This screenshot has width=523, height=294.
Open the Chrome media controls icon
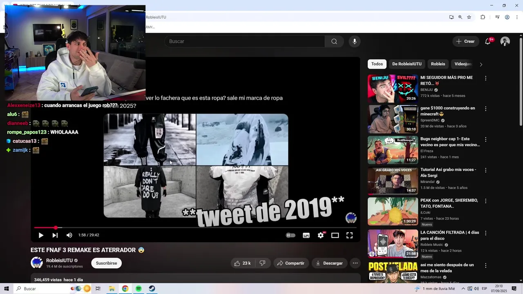pyautogui.click(x=497, y=17)
